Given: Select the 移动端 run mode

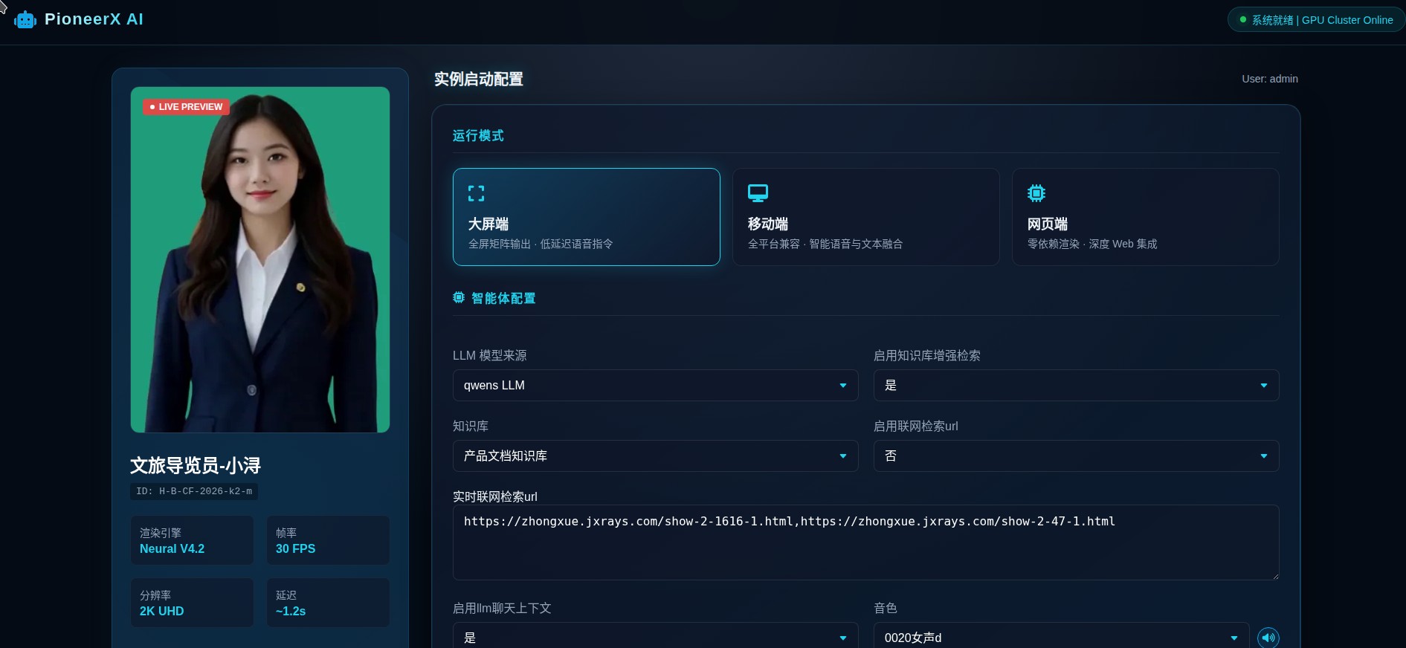Looking at the screenshot, I should click(865, 217).
